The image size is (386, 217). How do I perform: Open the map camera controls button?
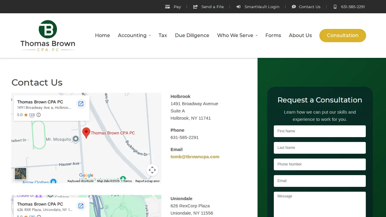click(152, 170)
